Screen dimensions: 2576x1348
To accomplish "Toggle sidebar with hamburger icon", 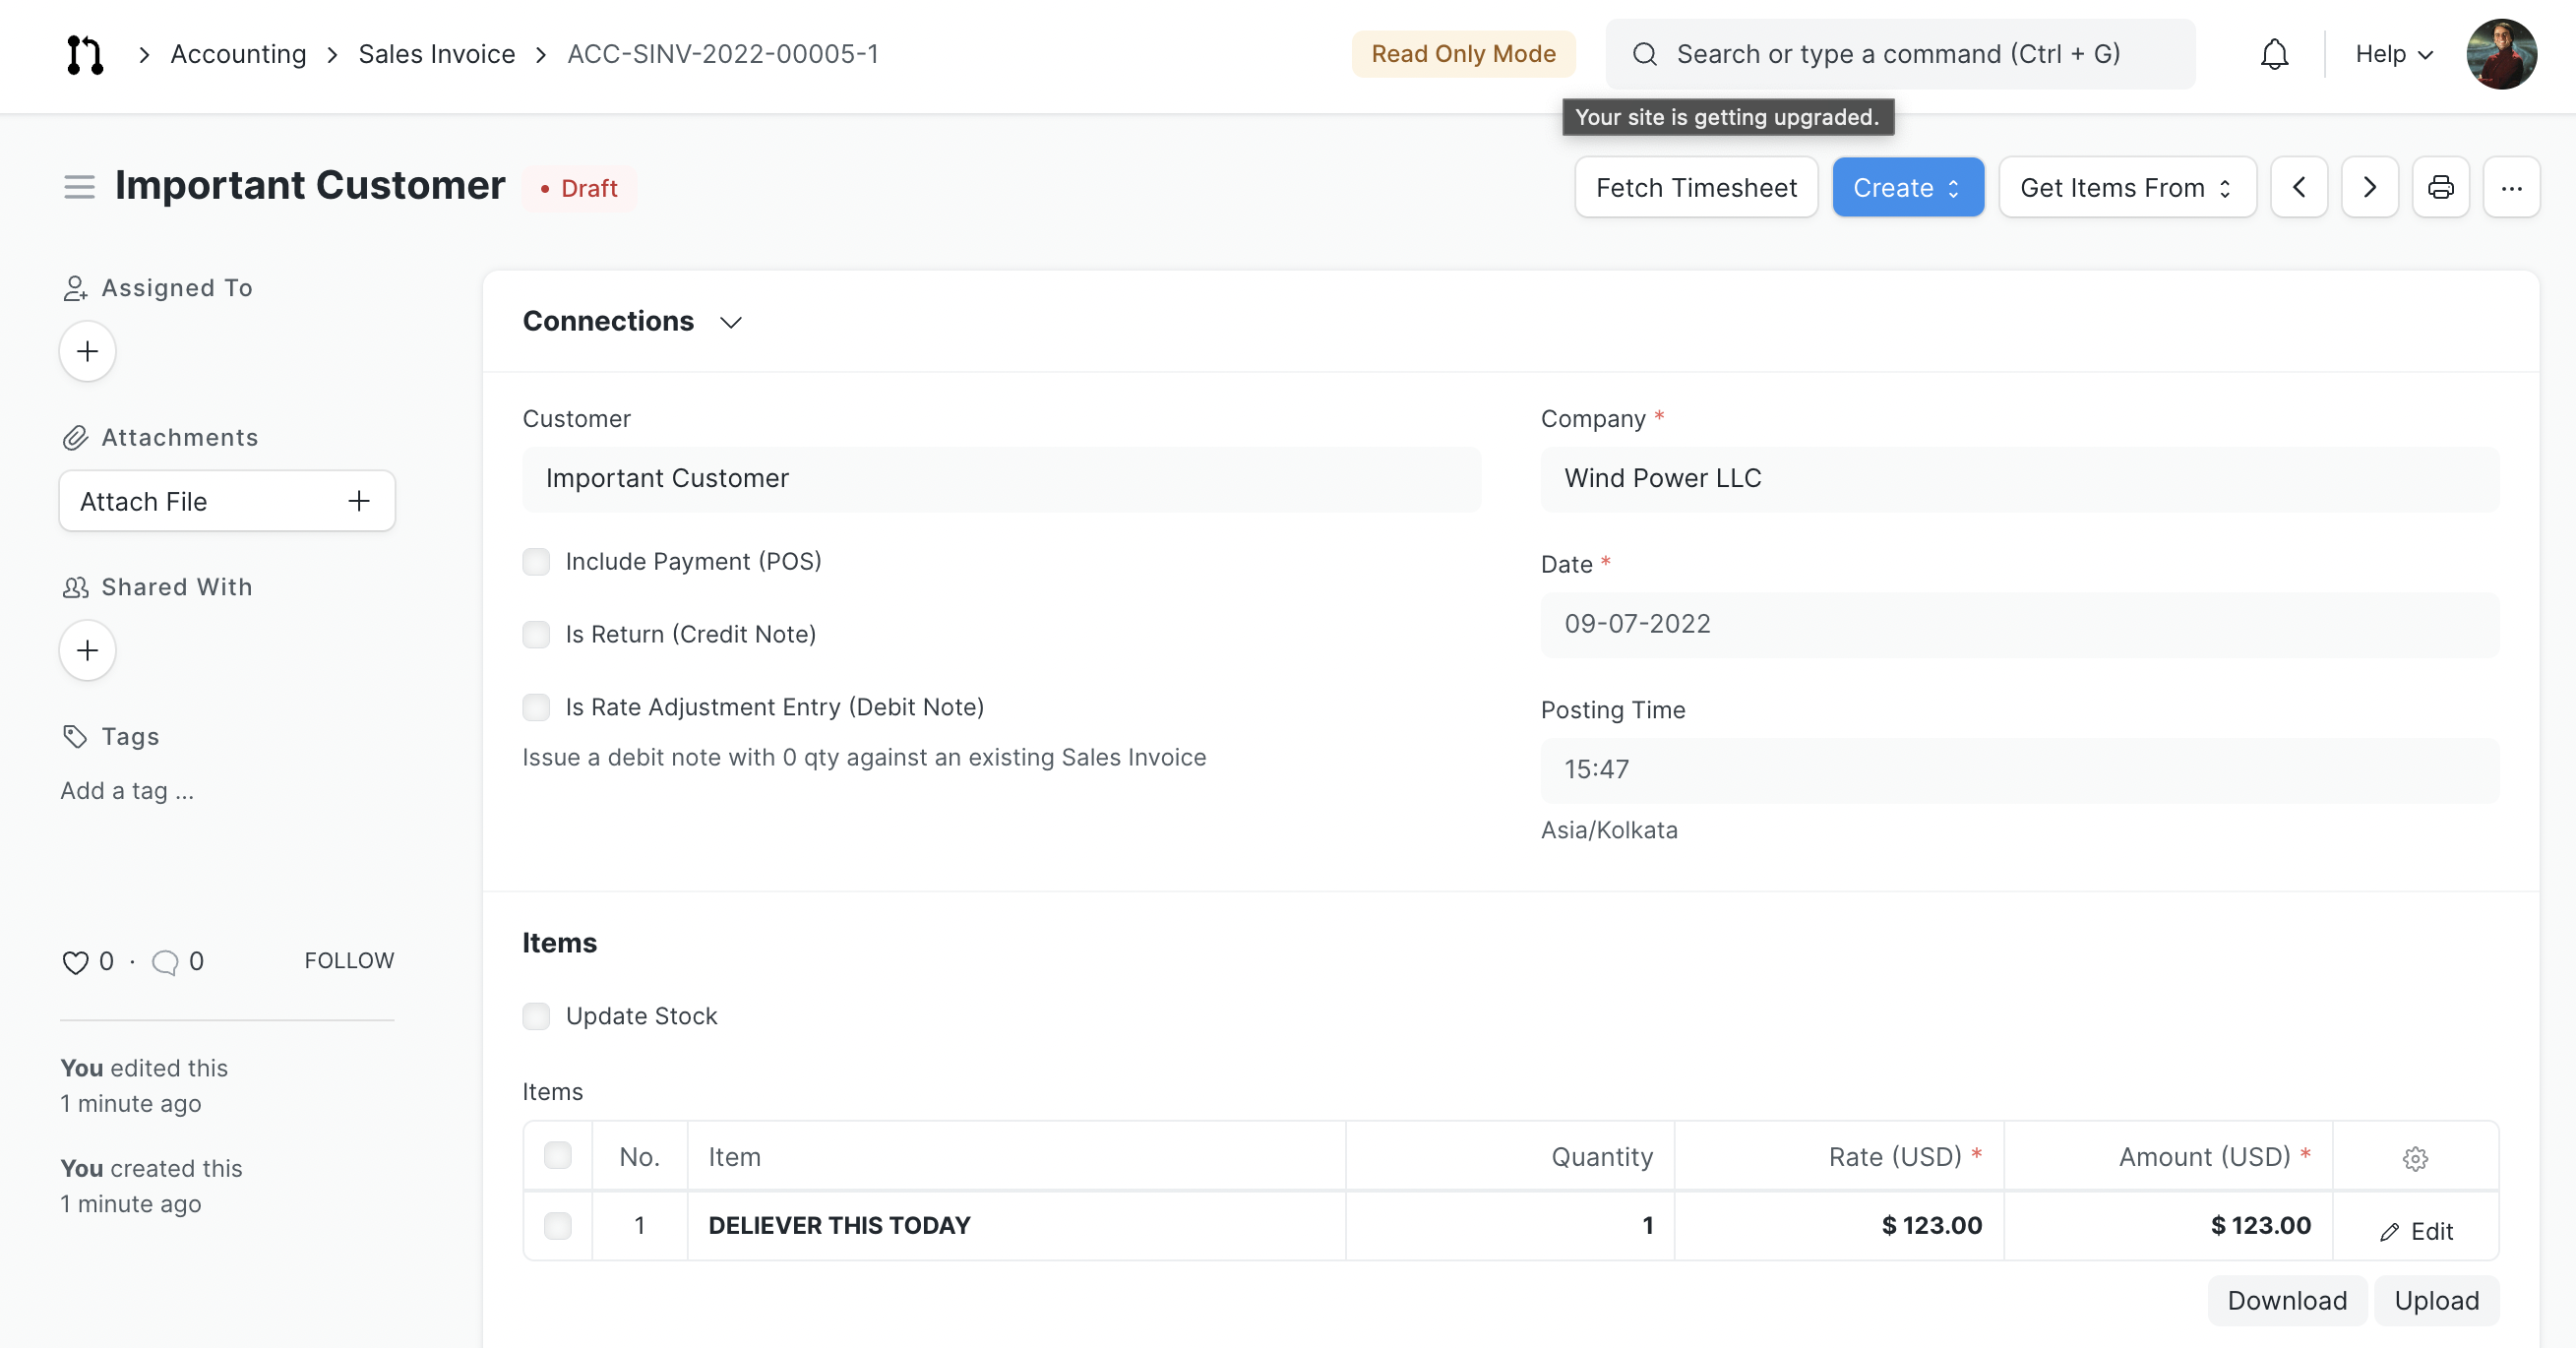I will click(79, 187).
